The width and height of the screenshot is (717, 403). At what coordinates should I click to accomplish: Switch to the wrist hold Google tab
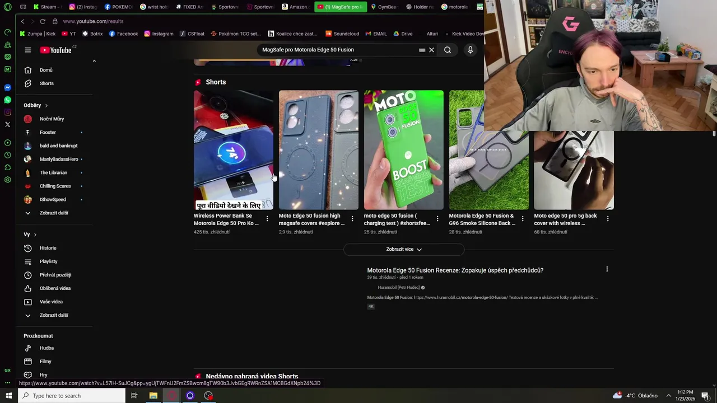[x=153, y=7]
